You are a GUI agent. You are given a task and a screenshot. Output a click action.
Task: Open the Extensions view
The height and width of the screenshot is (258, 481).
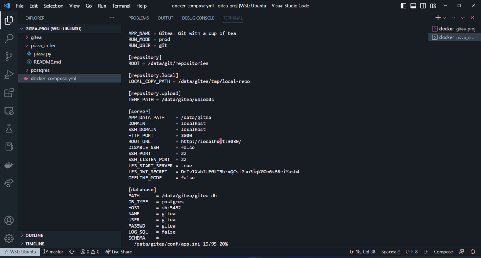(9, 93)
